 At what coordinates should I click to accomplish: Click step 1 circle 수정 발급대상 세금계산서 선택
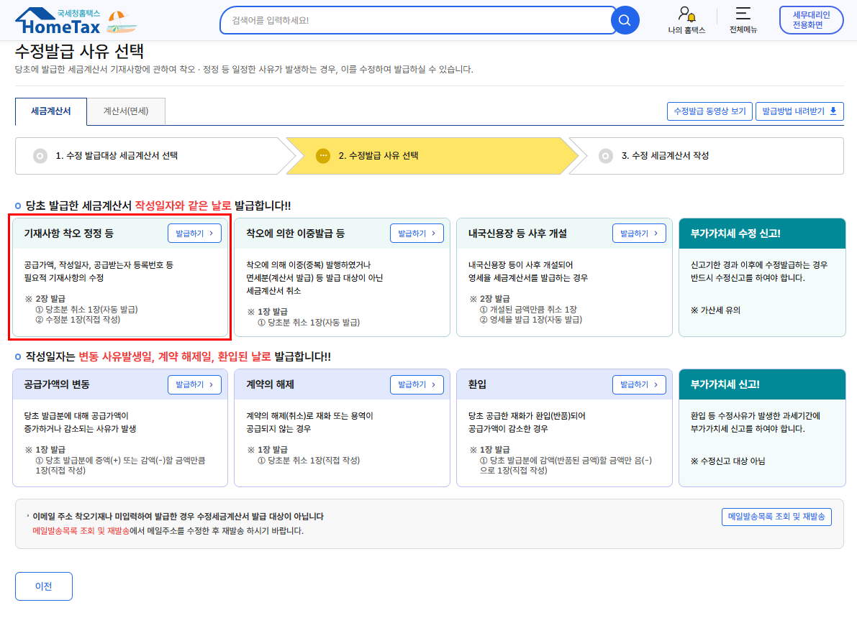[40, 156]
